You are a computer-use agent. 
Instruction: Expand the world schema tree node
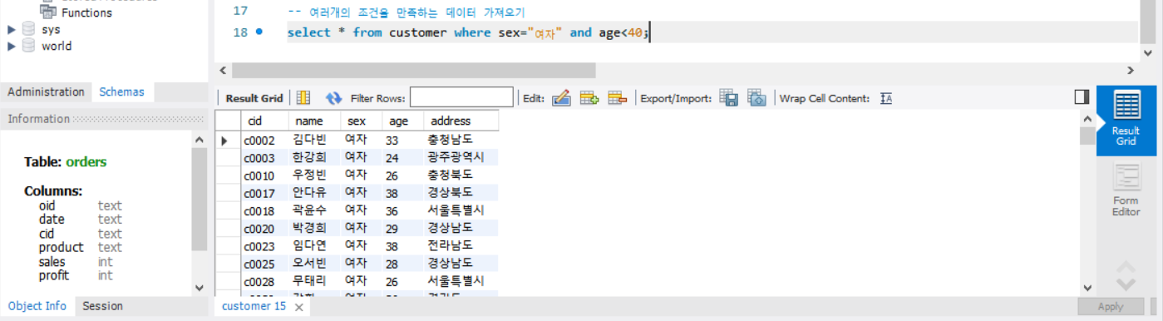point(12,46)
